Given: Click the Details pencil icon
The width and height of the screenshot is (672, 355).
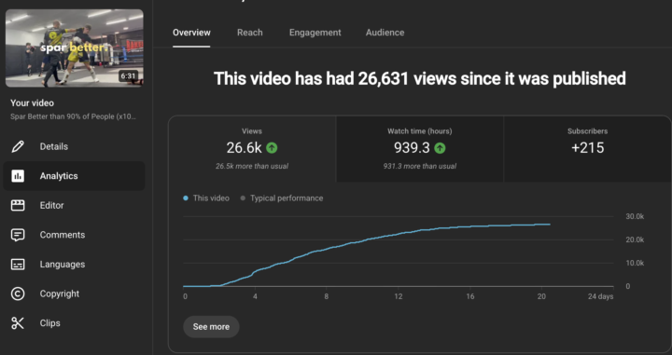Looking at the screenshot, I should [x=18, y=146].
